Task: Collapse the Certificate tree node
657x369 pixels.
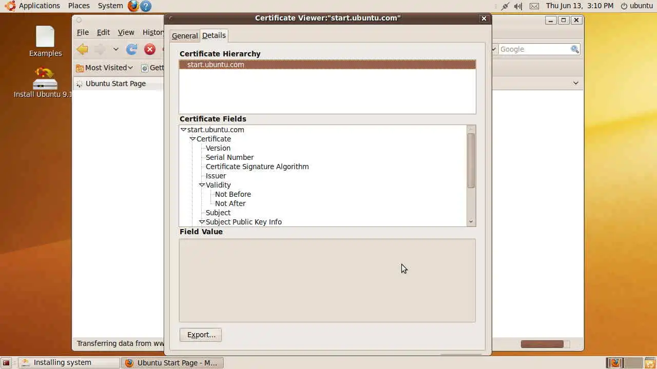Action: click(x=192, y=139)
